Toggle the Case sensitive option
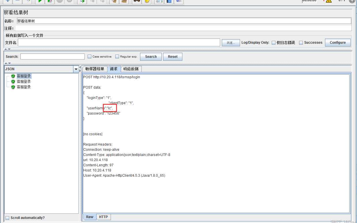 point(89,57)
